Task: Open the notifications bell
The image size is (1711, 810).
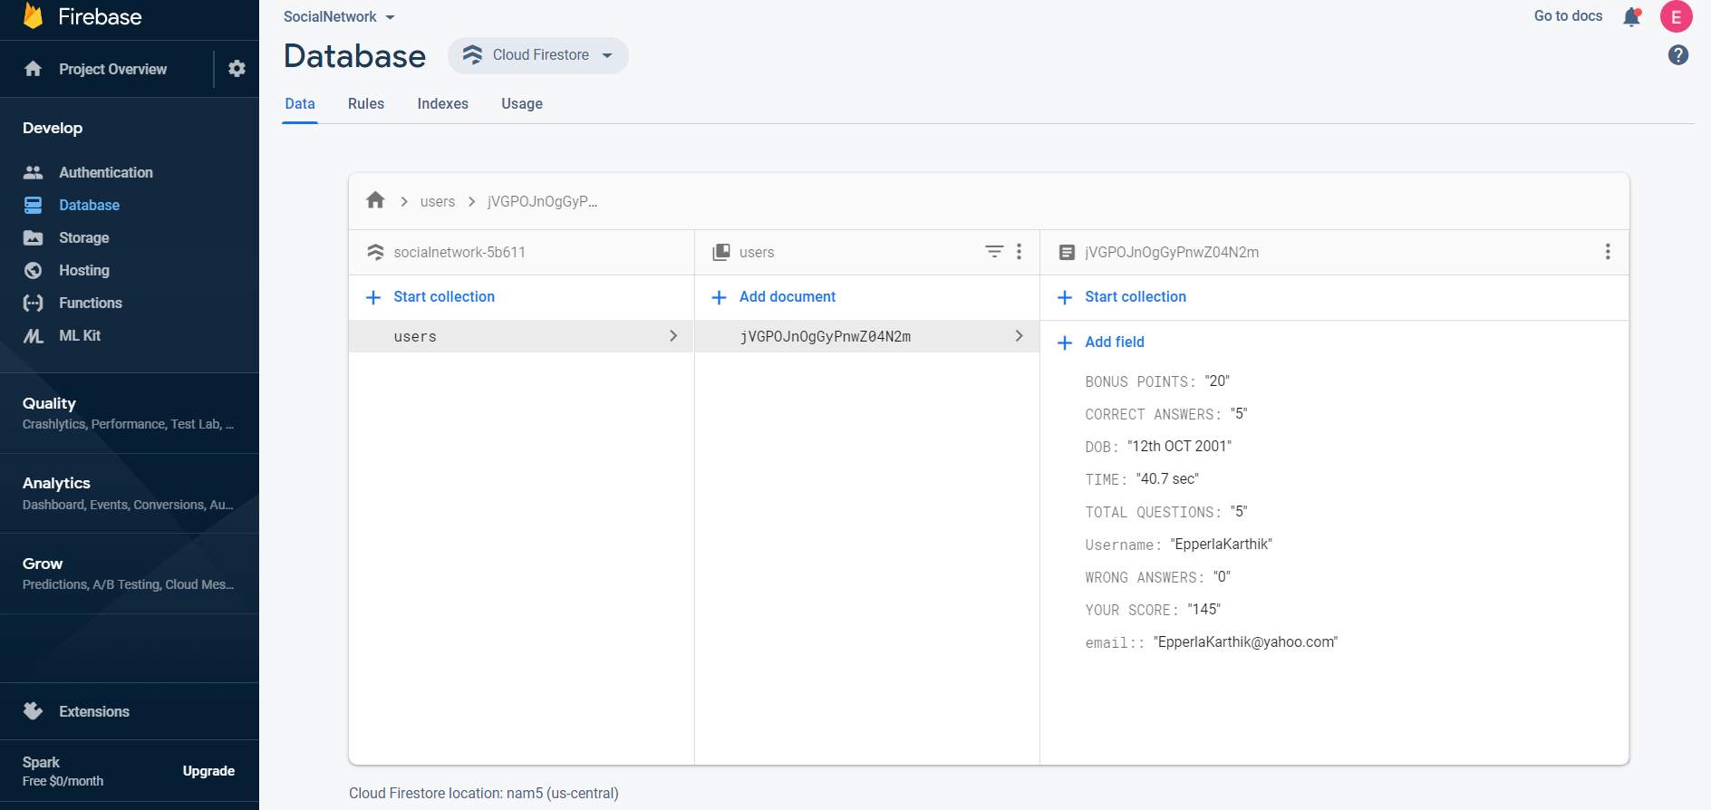Action: pyautogui.click(x=1632, y=16)
